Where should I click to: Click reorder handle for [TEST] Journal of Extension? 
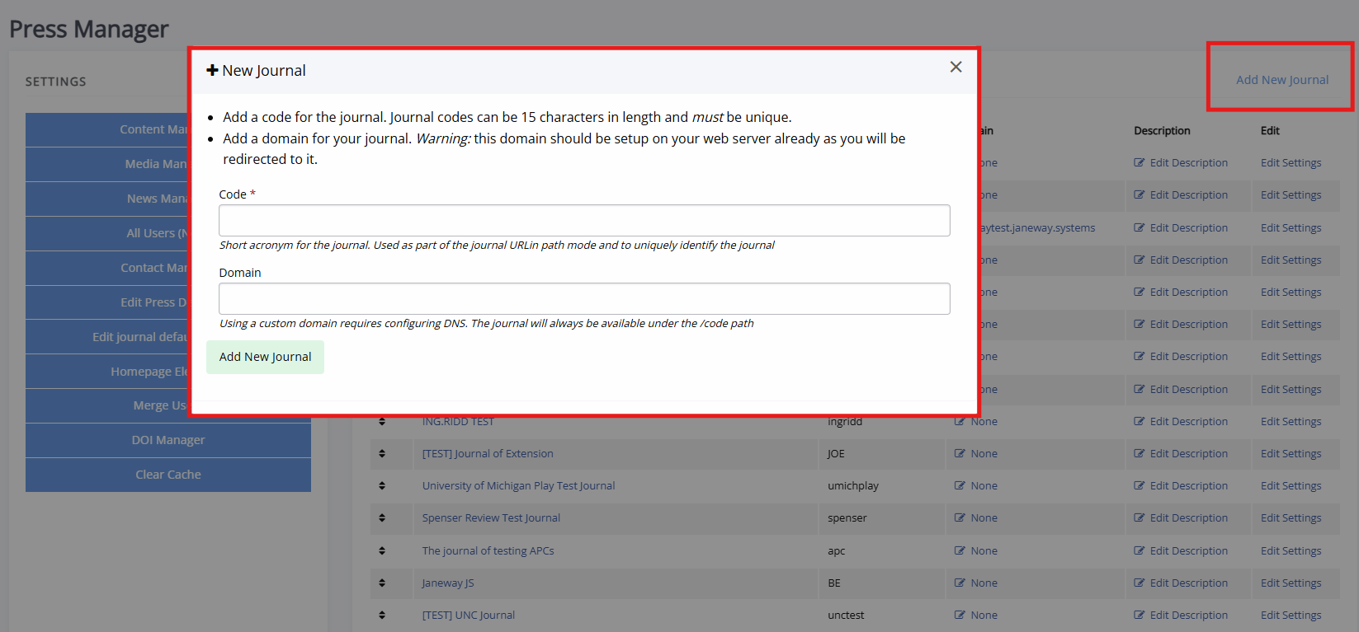pyautogui.click(x=382, y=454)
